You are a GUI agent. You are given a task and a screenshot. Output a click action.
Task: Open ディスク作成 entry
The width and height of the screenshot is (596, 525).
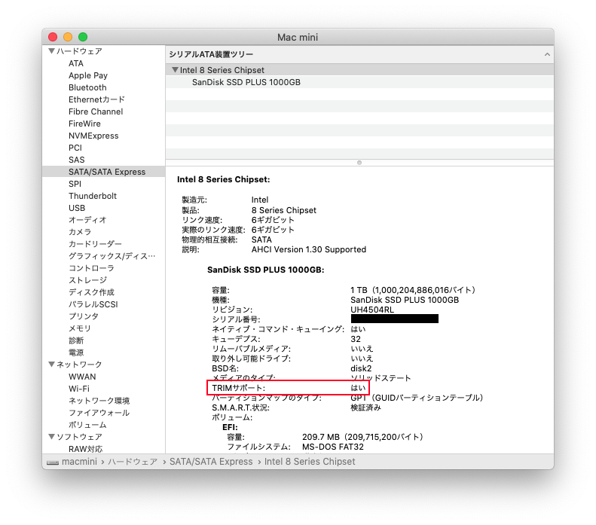tap(91, 292)
